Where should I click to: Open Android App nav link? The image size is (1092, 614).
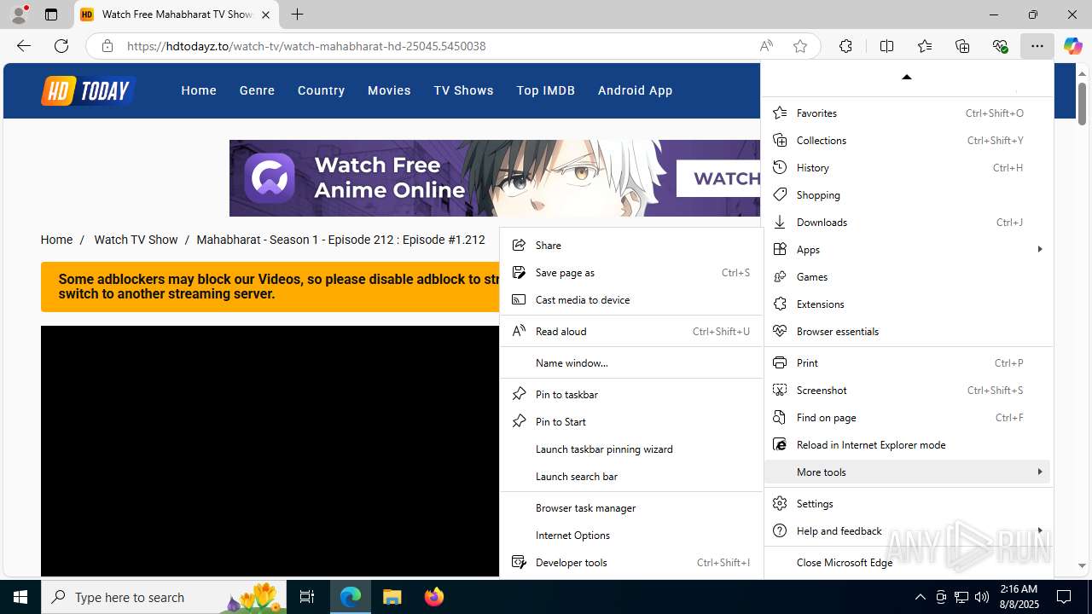(635, 90)
